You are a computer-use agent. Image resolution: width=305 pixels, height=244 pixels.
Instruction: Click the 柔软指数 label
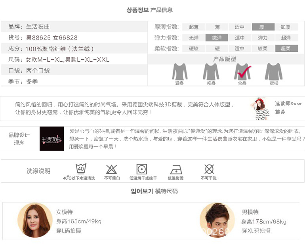pos(166,48)
